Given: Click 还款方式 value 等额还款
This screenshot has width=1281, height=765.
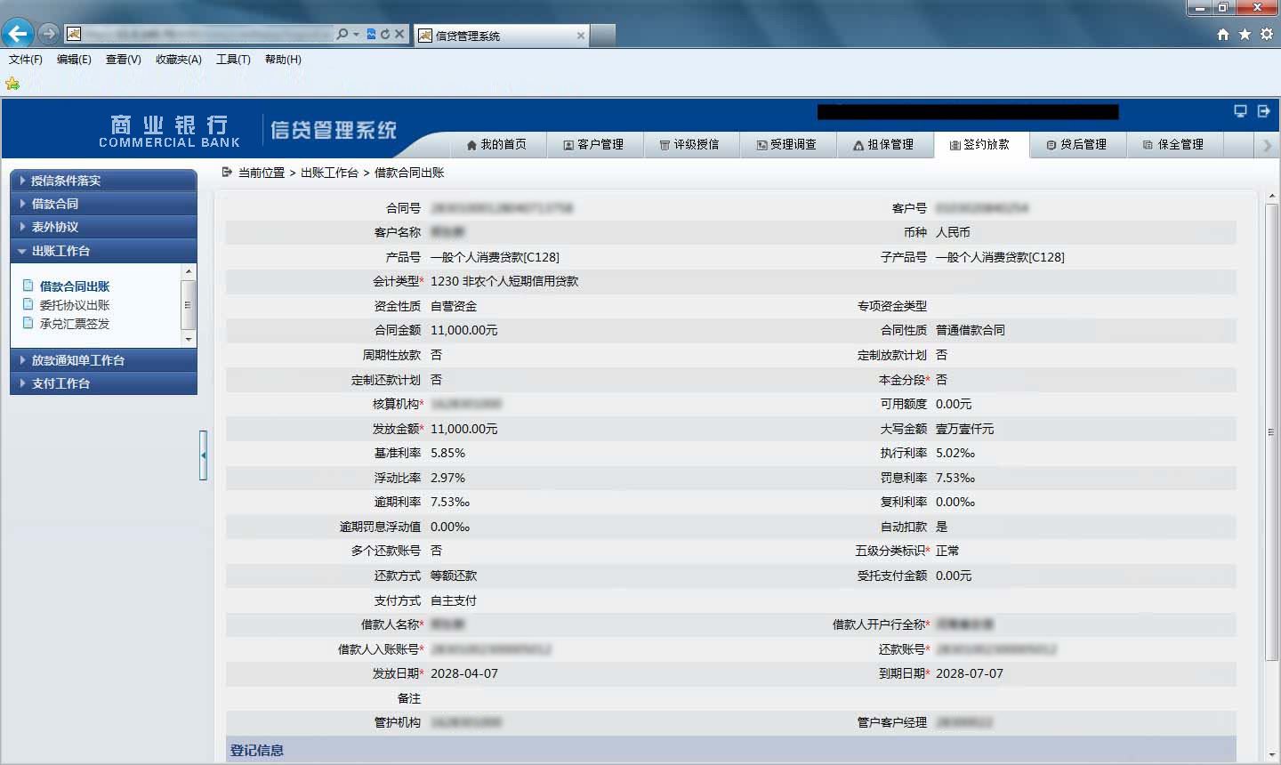Looking at the screenshot, I should (x=454, y=576).
